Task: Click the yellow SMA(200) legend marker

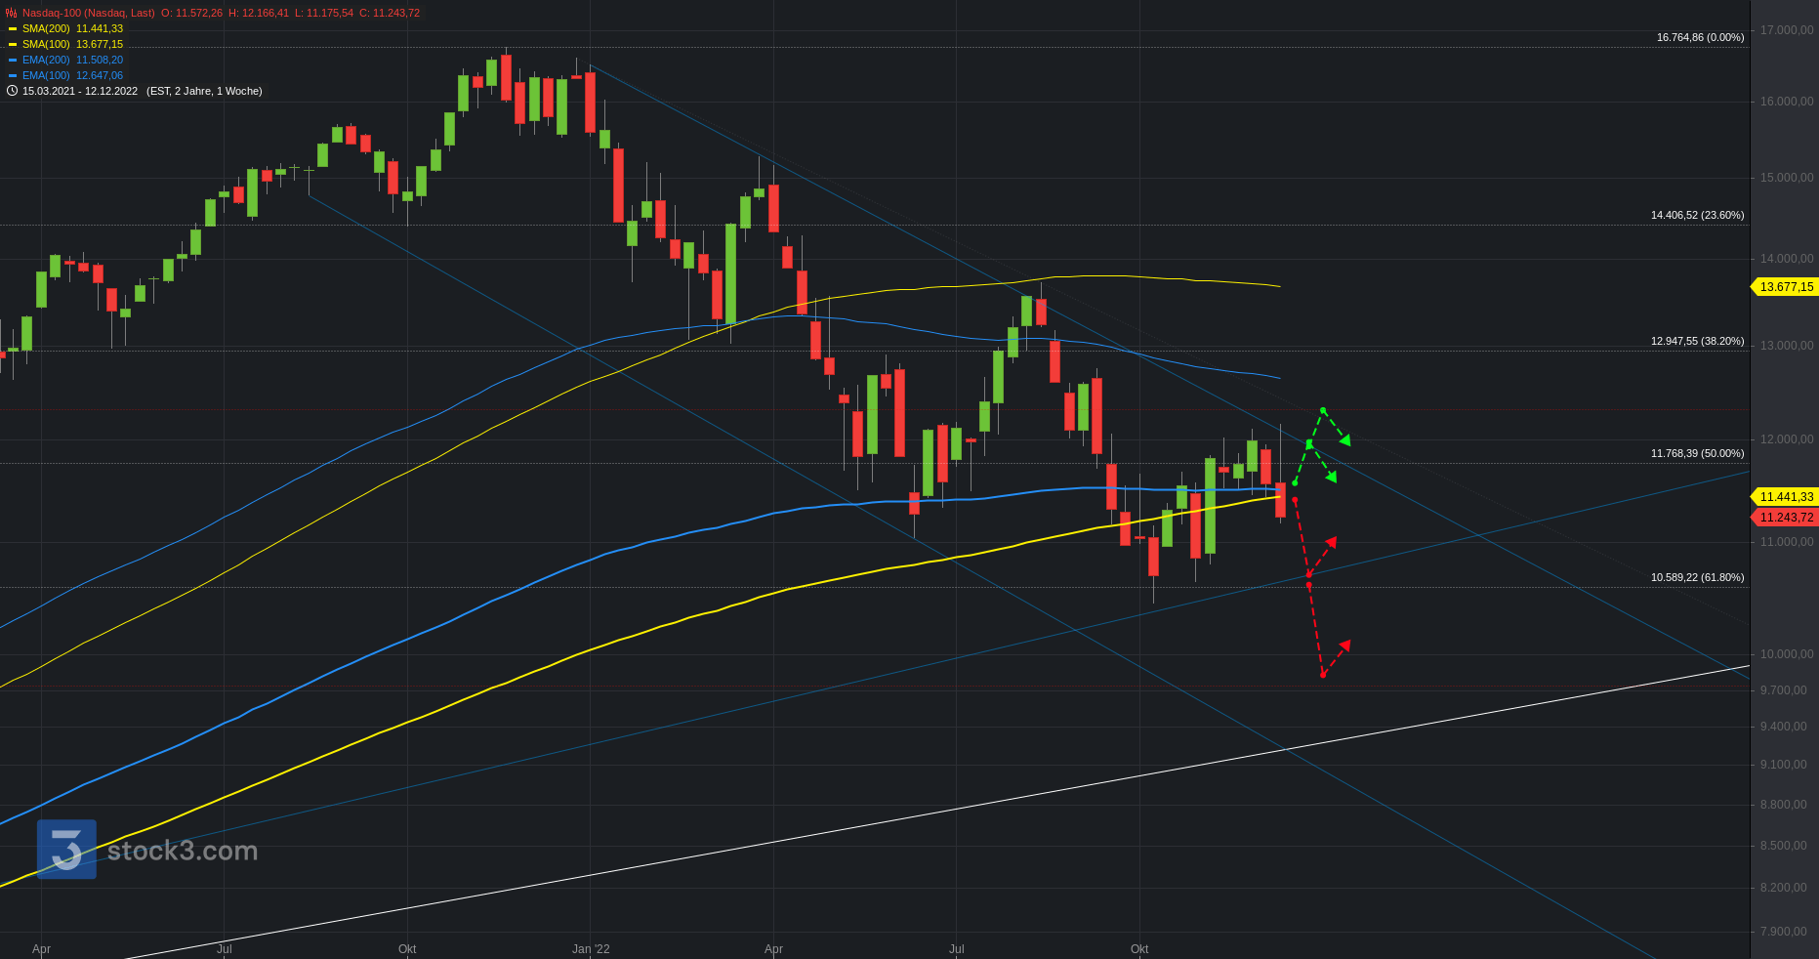Action: point(13,28)
